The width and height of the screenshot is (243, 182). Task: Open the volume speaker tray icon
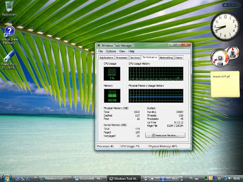(230, 178)
